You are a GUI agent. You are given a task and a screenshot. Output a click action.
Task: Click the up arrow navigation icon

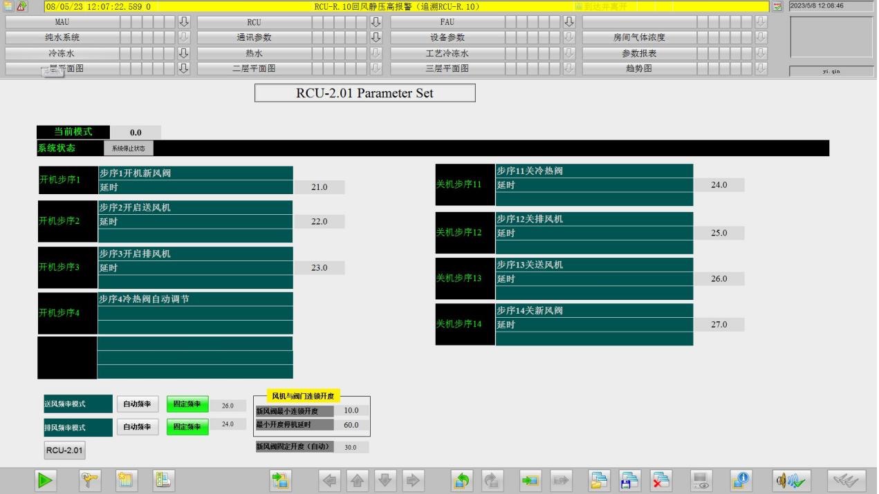[x=358, y=480]
